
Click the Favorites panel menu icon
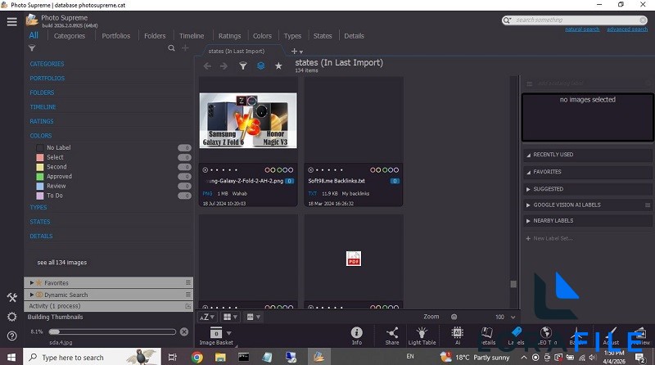click(188, 282)
